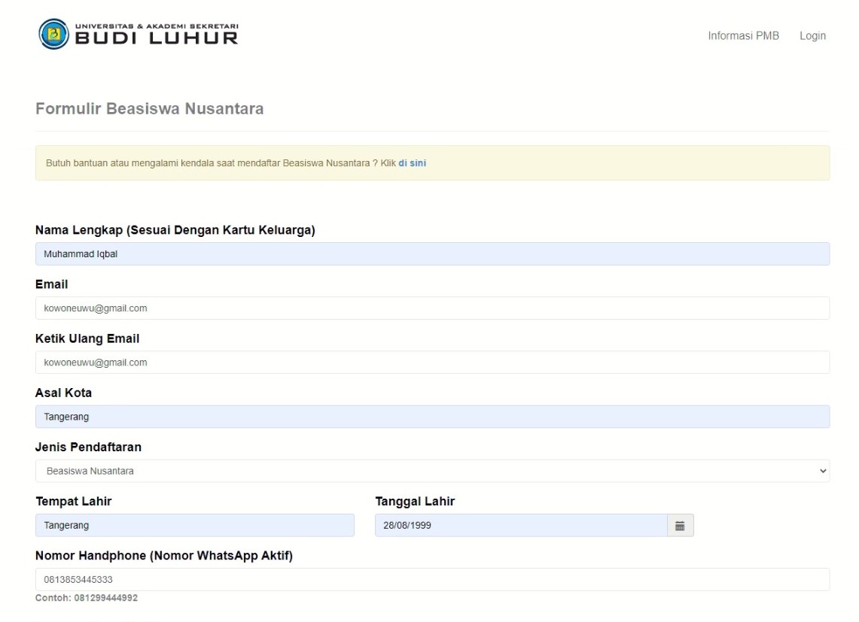
Task: Click the Budi Luhur university logo
Action: [139, 35]
